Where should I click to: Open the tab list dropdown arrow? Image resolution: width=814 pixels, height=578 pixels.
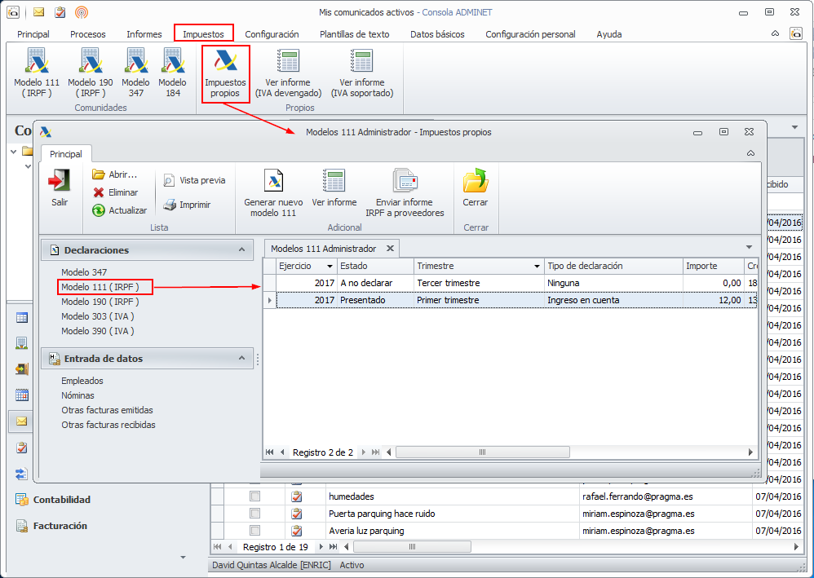point(749,247)
